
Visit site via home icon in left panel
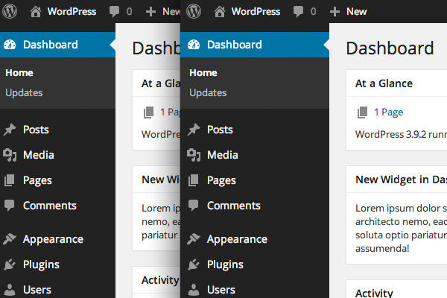click(x=36, y=12)
